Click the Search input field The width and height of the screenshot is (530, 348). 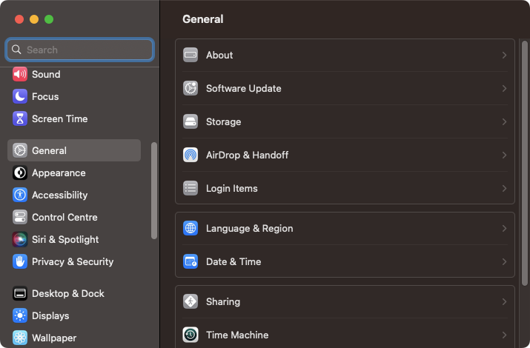coord(80,50)
